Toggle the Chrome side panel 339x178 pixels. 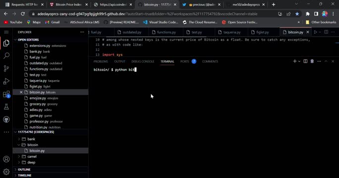click(316, 14)
